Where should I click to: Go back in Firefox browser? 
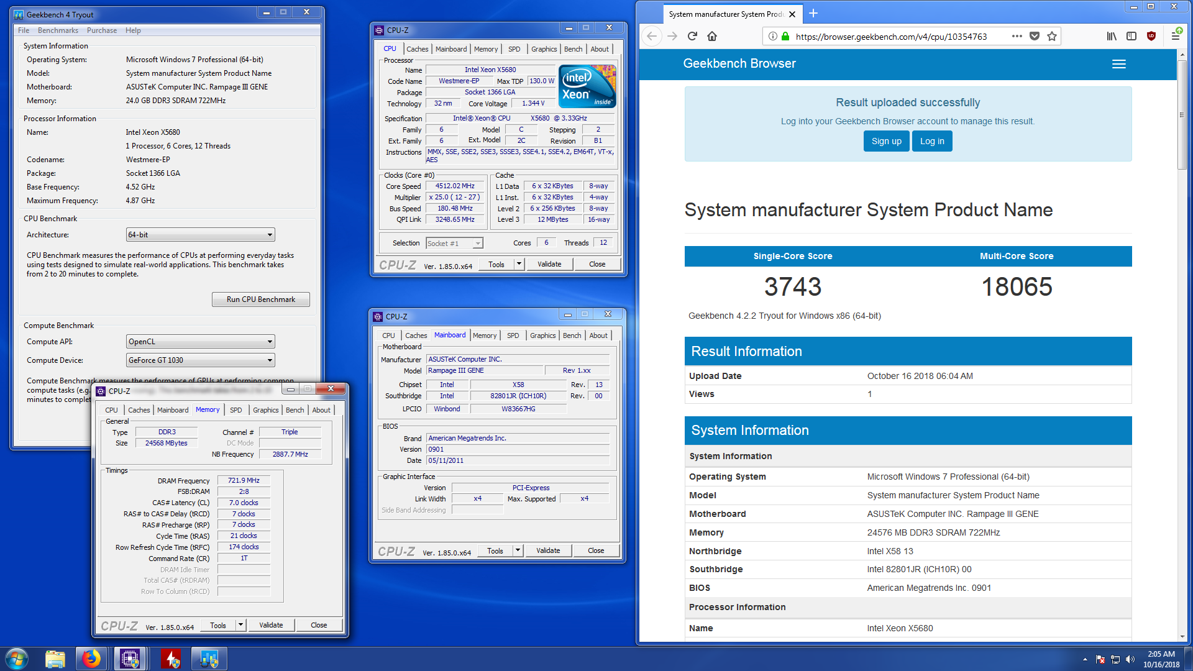tap(652, 36)
